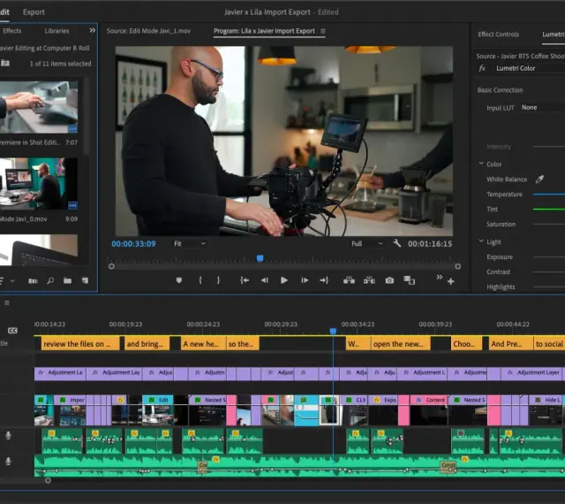Open the Effects panel tab

pos(11,31)
